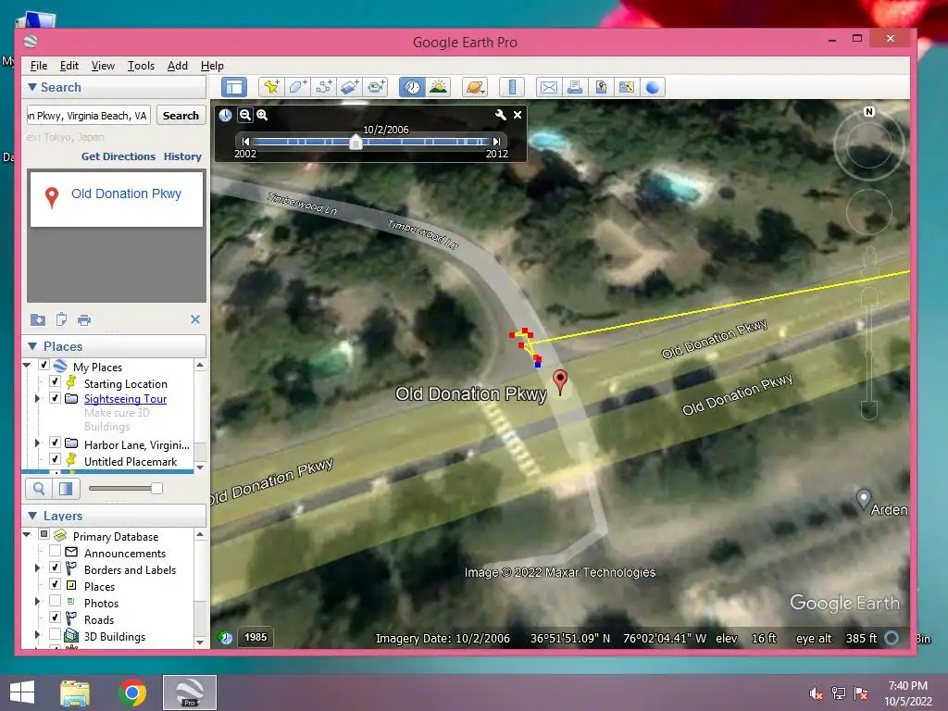Open the Edit menu
This screenshot has height=711, width=948.
[x=69, y=66]
